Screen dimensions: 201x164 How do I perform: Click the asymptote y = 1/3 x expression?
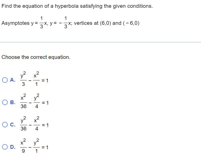[39, 23]
